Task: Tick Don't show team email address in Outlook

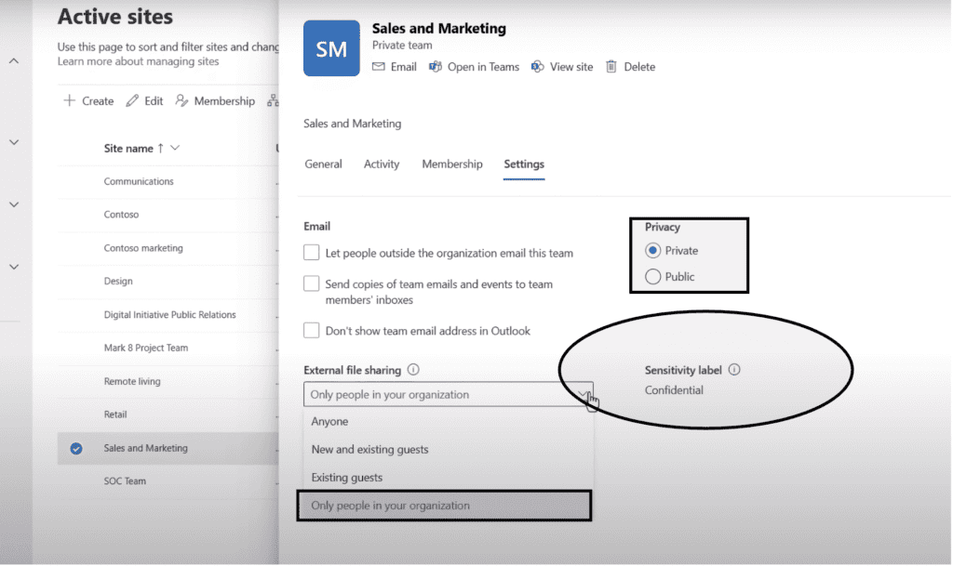Action: click(x=311, y=330)
